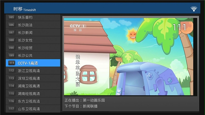Switch to channel 090 长沙经贸
Viewport: 205px width, 115px height.
tap(33, 48)
